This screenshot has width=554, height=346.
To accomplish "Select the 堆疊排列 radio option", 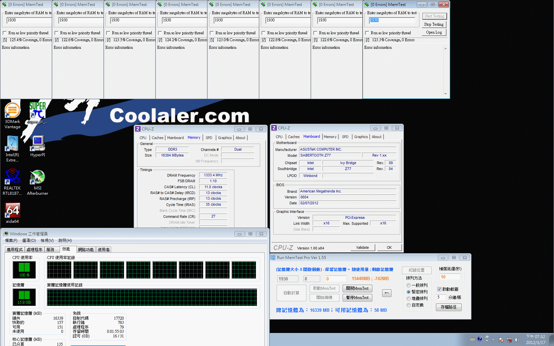I will click(x=409, y=299).
